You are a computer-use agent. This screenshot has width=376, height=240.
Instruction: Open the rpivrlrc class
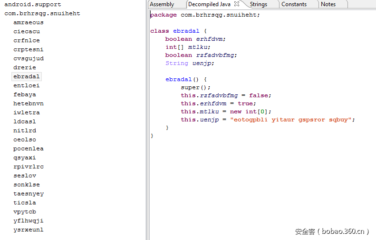tap(29, 166)
